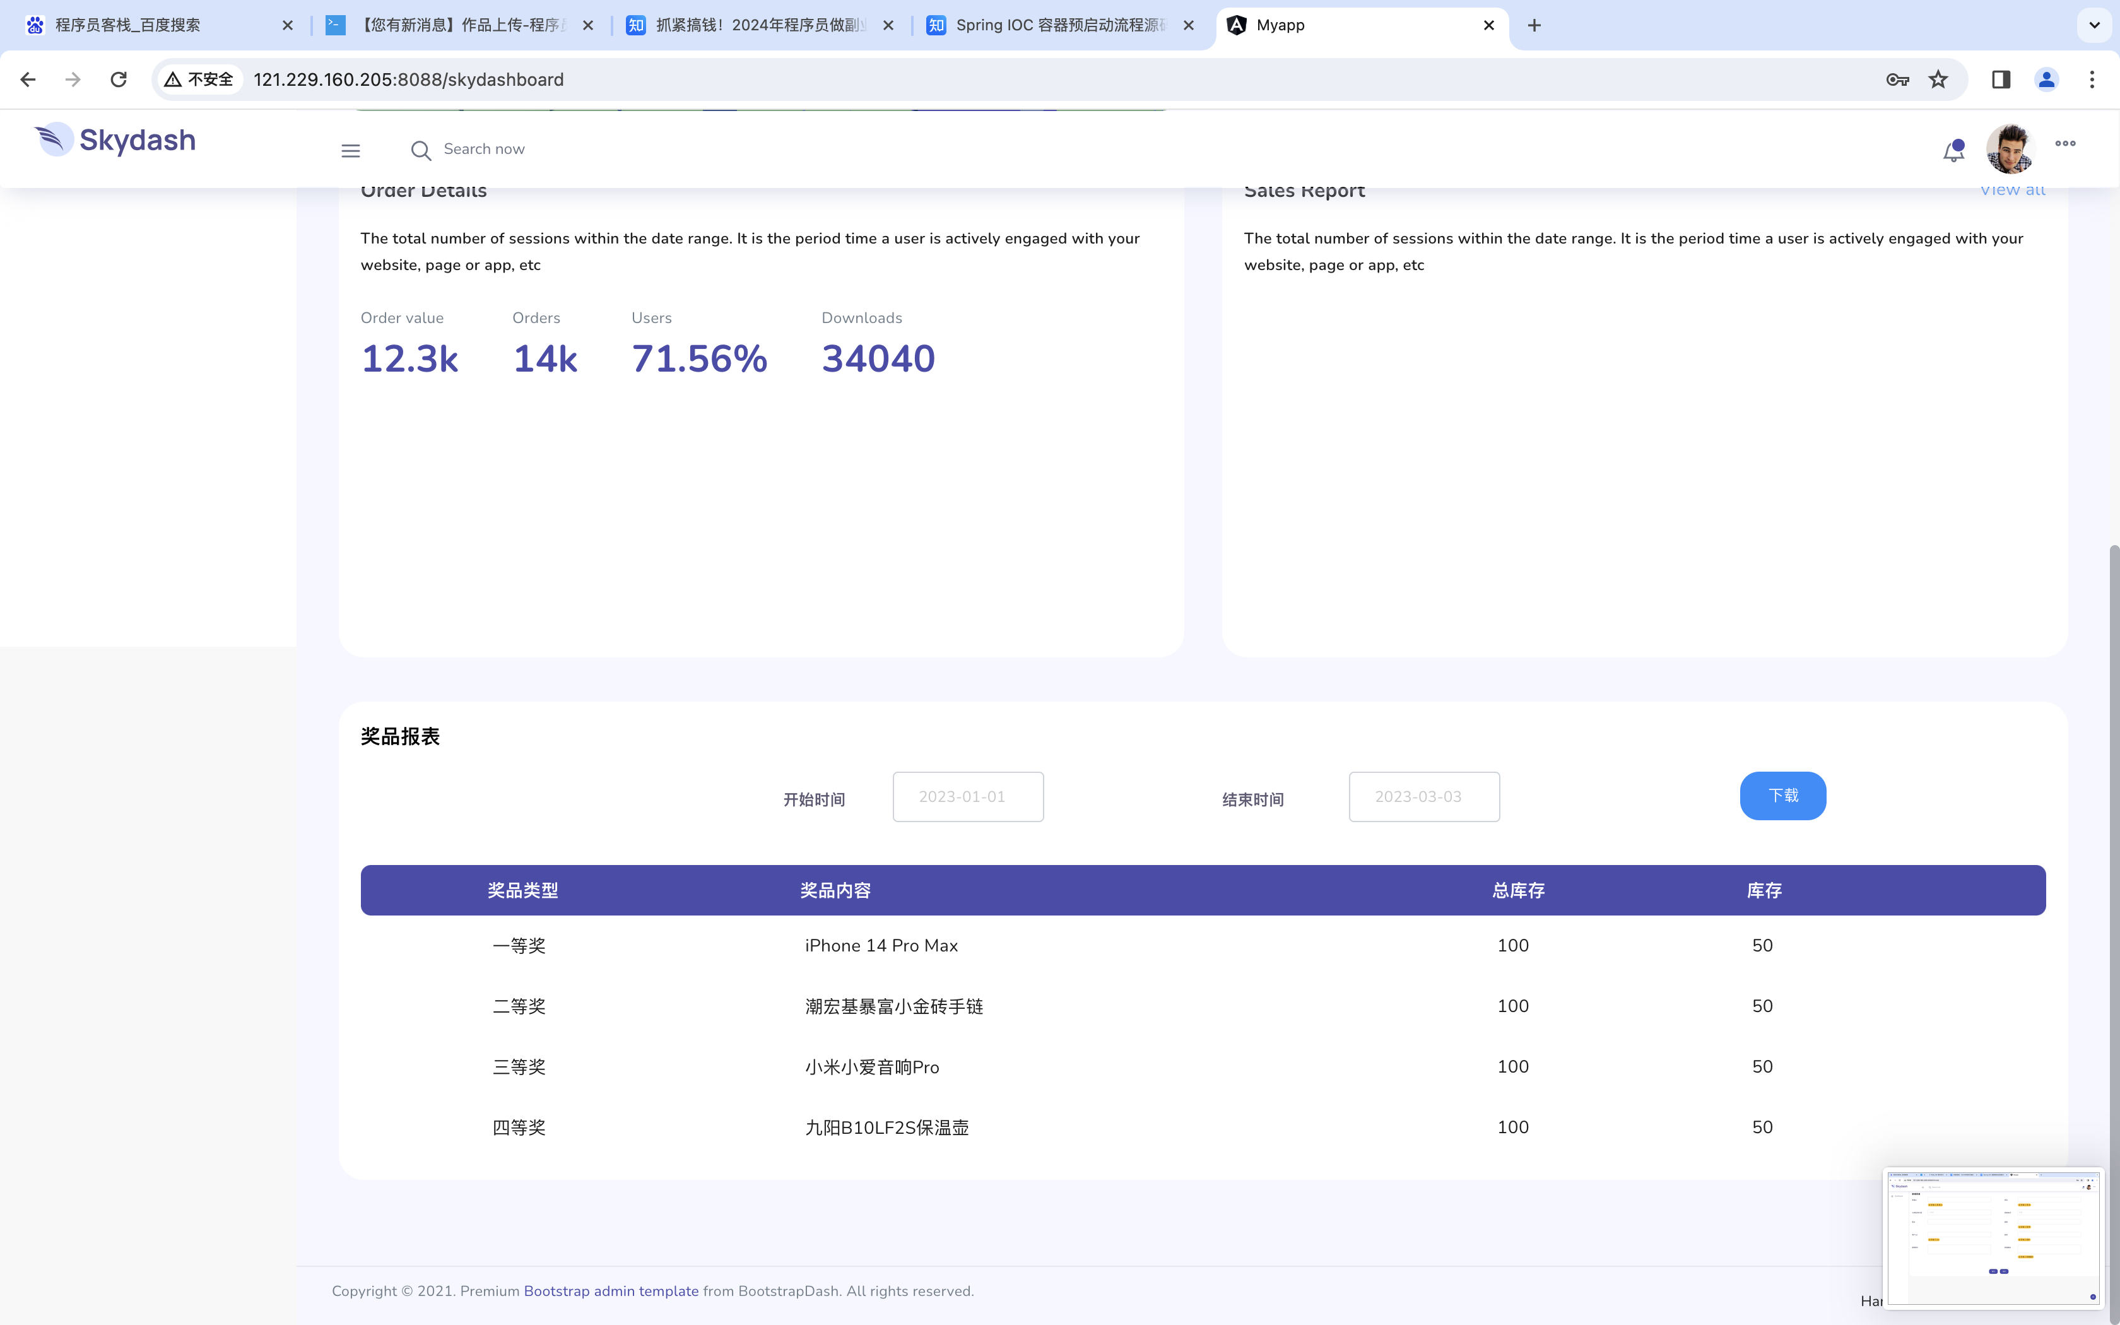Viewport: 2120px width, 1325px height.
Task: Close the 抓紧搞钱 tab
Action: click(x=888, y=25)
